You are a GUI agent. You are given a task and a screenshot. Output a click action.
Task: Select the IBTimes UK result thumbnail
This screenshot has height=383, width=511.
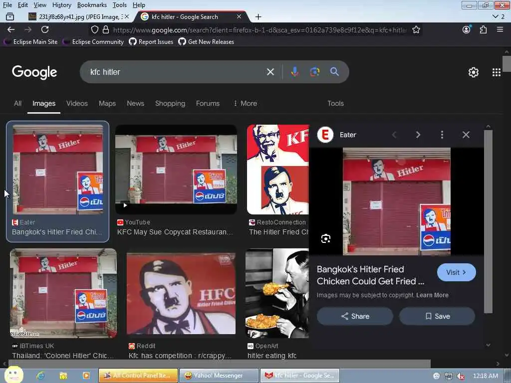point(63,293)
